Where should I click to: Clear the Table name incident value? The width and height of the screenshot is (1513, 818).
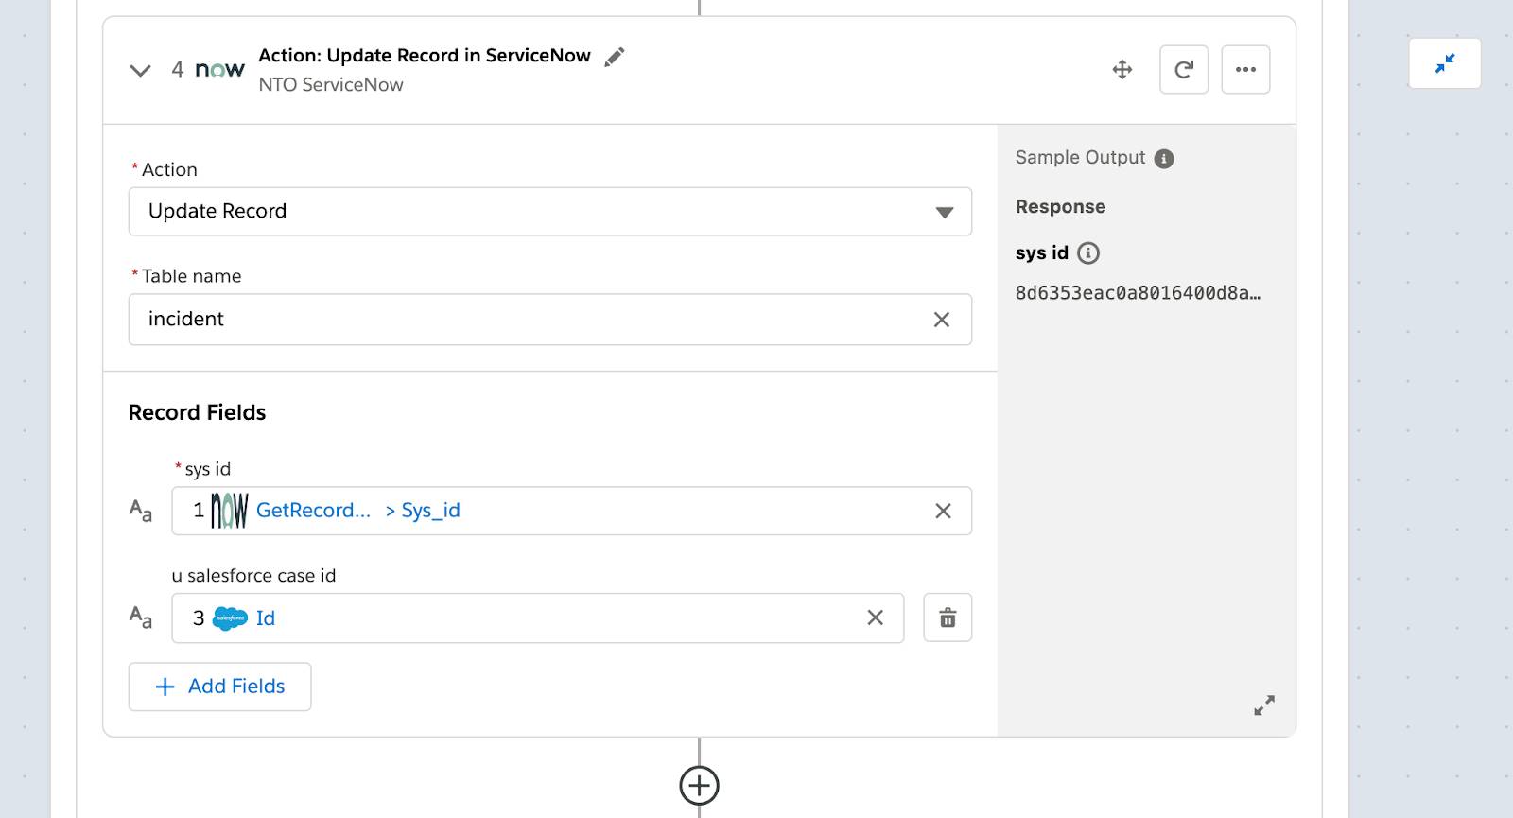tap(942, 320)
